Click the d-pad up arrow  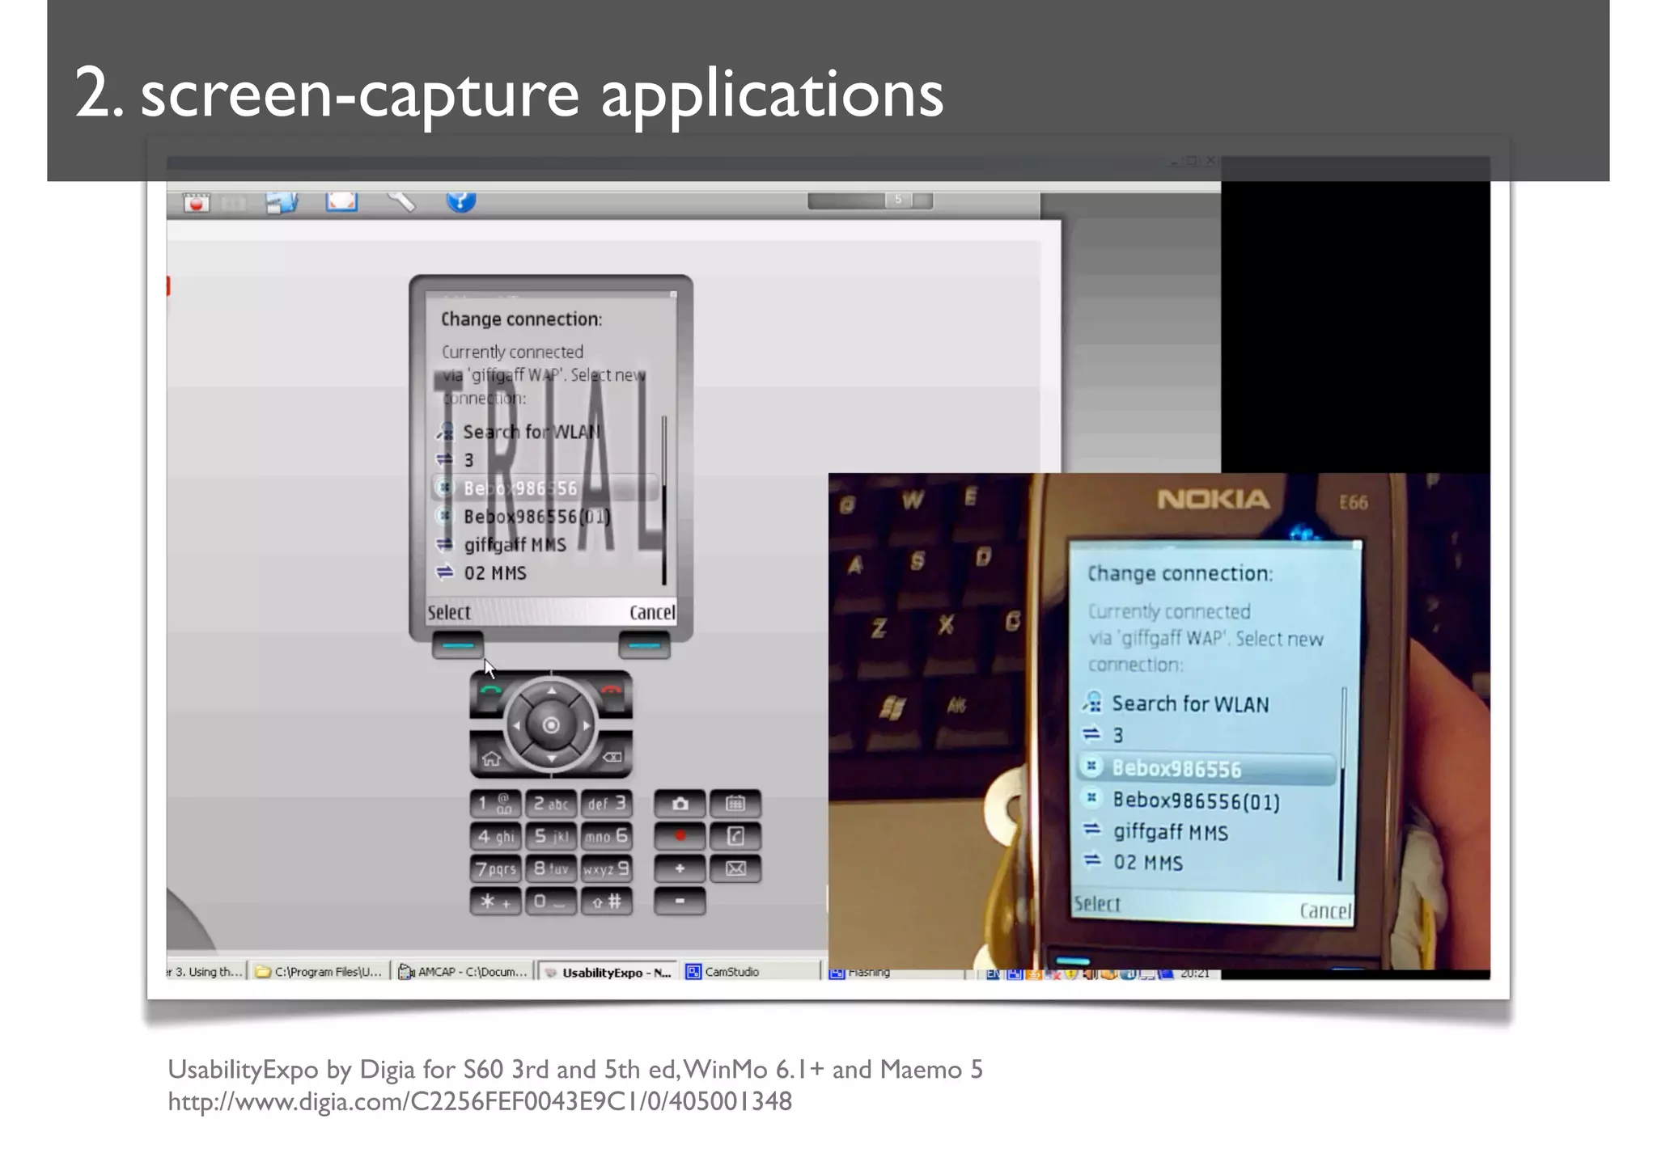[x=551, y=691]
